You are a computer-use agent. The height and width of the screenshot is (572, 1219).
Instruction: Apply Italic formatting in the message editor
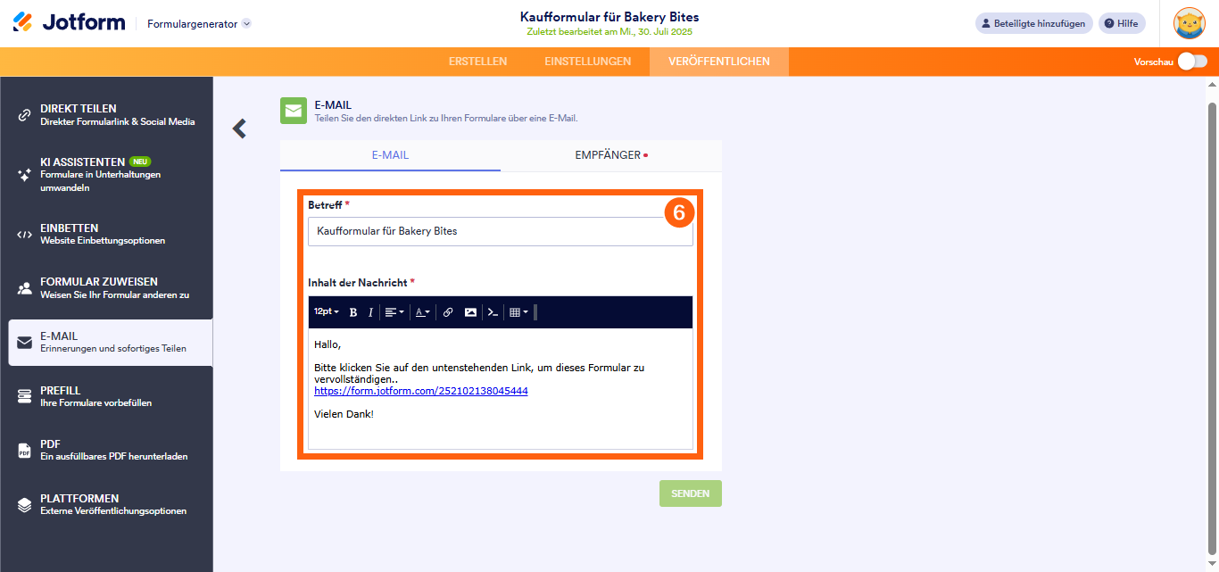pyautogui.click(x=369, y=312)
